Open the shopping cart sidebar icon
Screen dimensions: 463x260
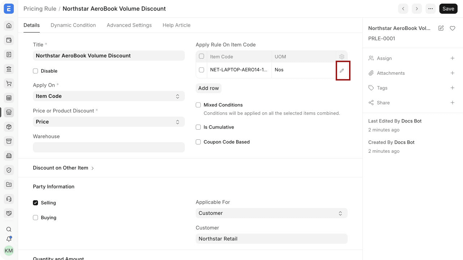[x=9, y=83]
